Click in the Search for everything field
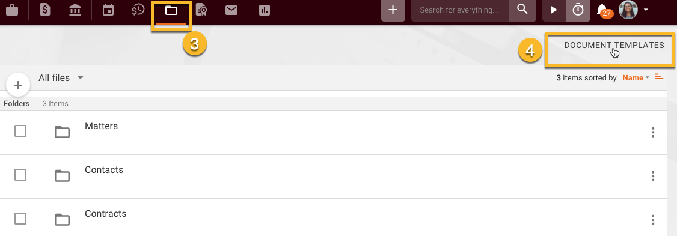Screen dimensions: 677x236 click(461, 10)
